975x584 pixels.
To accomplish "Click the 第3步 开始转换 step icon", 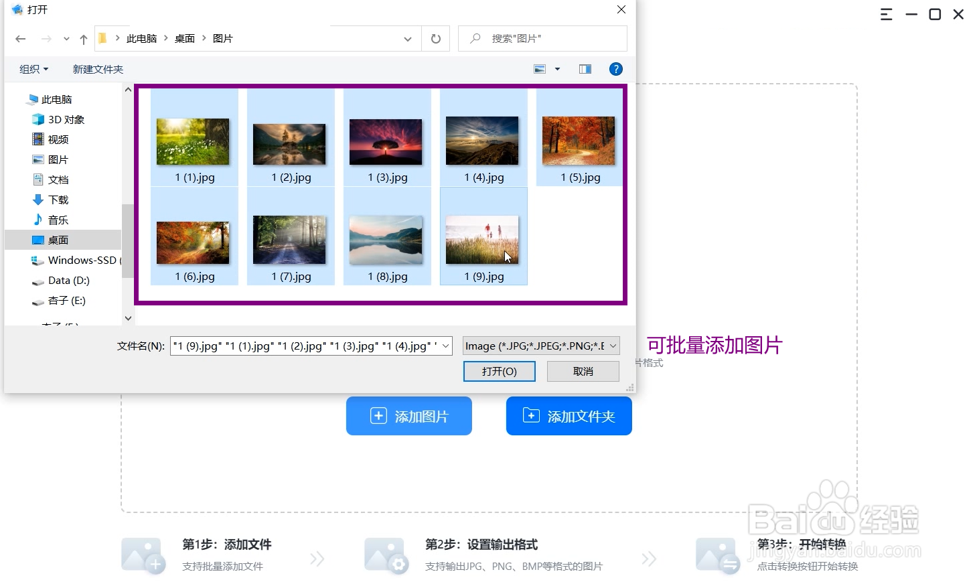I will (717, 555).
